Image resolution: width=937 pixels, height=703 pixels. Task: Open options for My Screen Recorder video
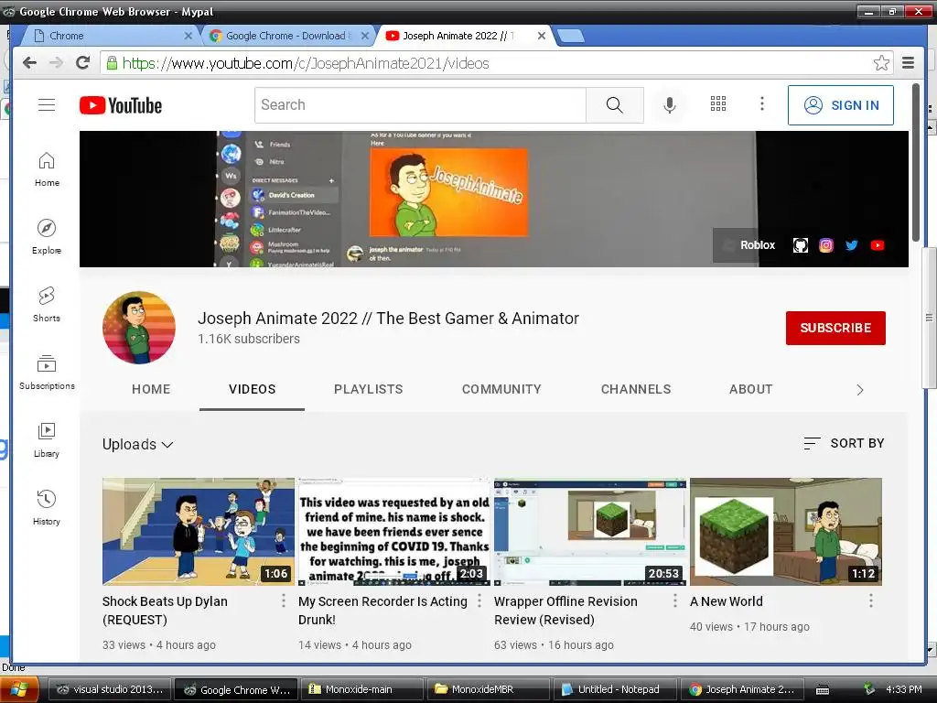(479, 600)
